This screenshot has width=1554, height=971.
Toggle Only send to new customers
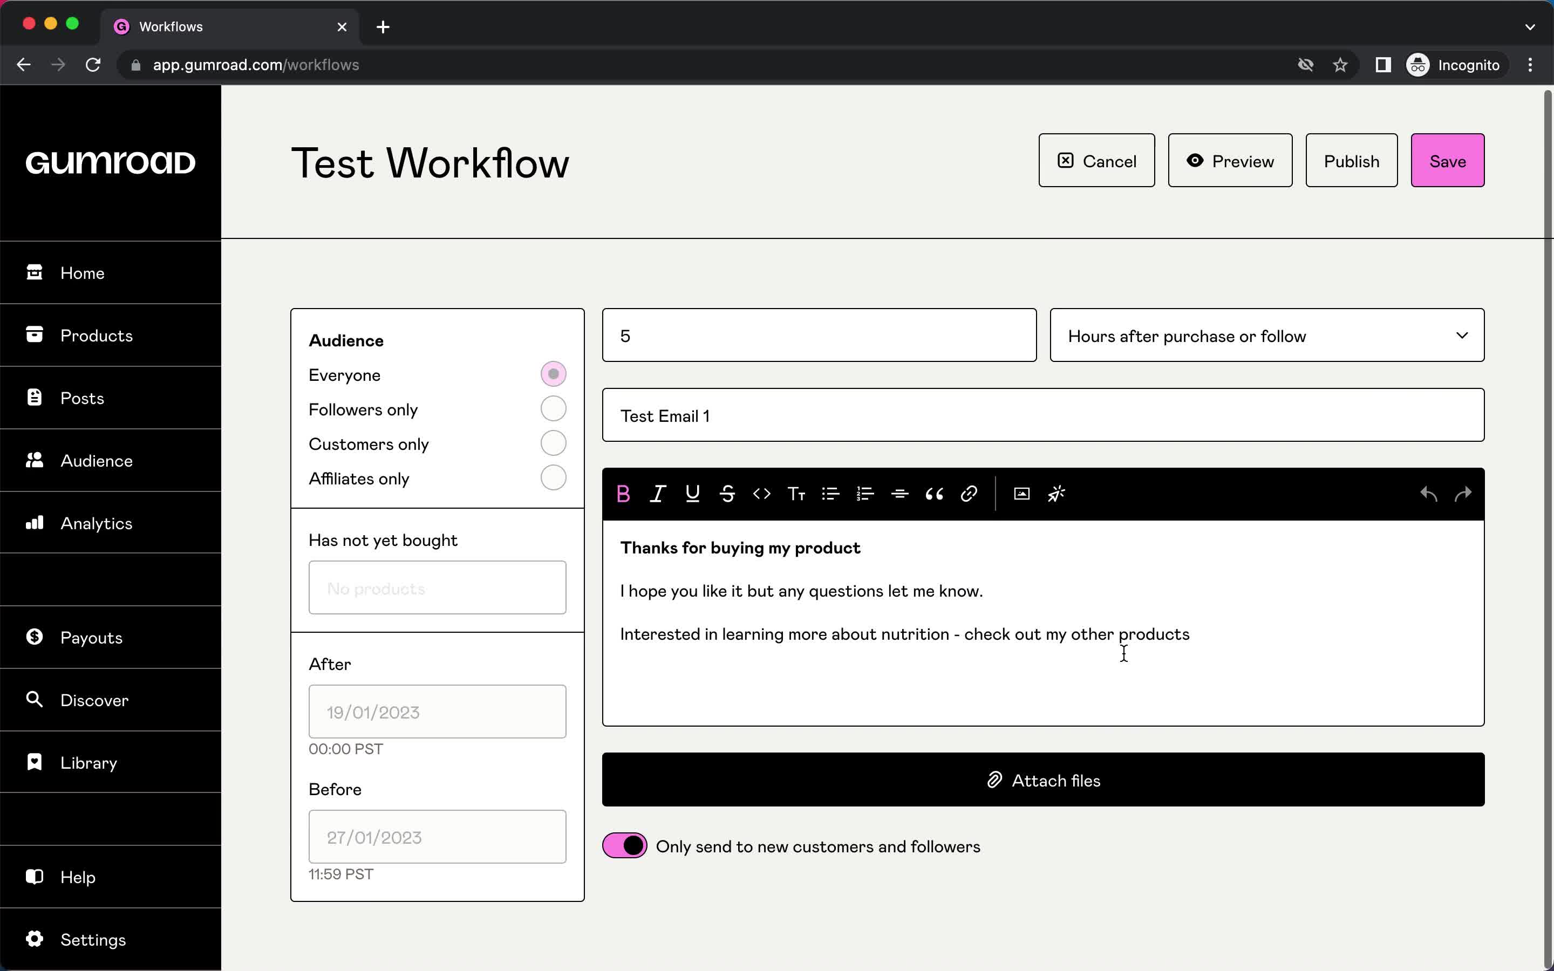coord(624,847)
